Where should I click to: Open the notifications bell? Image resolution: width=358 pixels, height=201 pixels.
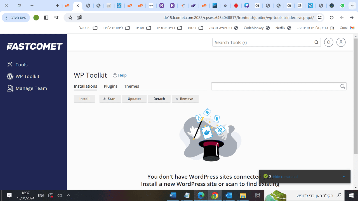(x=329, y=42)
